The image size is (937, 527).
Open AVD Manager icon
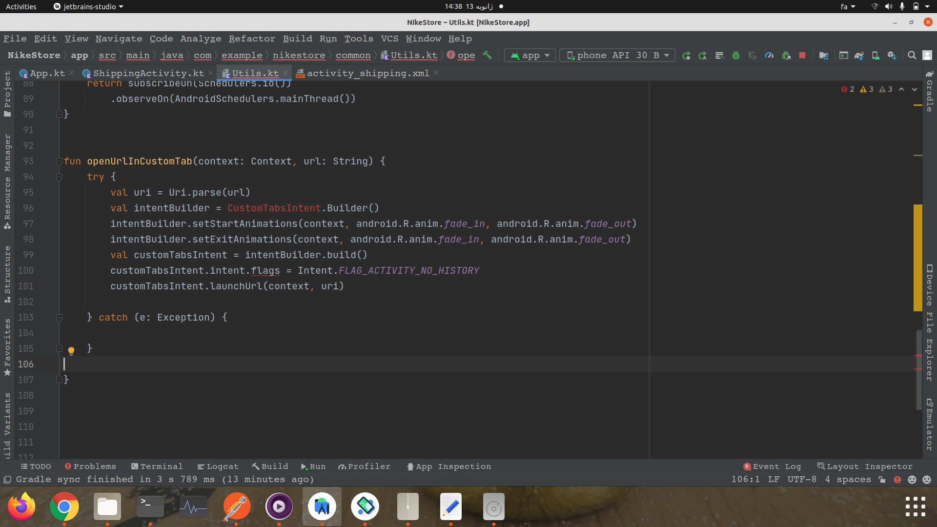(x=876, y=56)
